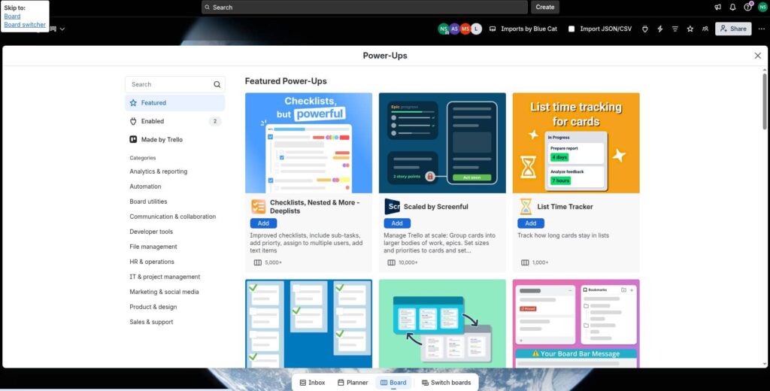This screenshot has width=770, height=391.
Task: Open Automation category
Action: coord(145,186)
